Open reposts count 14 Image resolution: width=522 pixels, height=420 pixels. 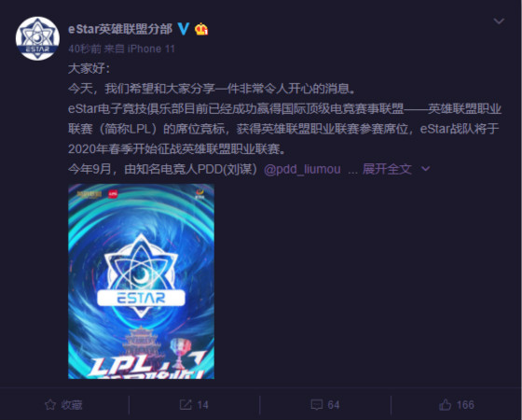pyautogui.click(x=202, y=405)
